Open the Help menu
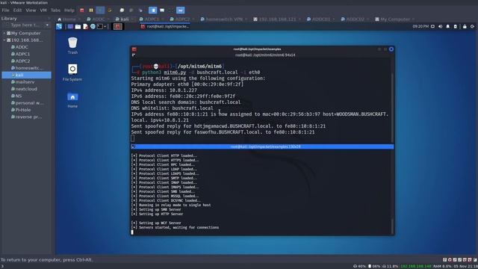 [69, 10]
